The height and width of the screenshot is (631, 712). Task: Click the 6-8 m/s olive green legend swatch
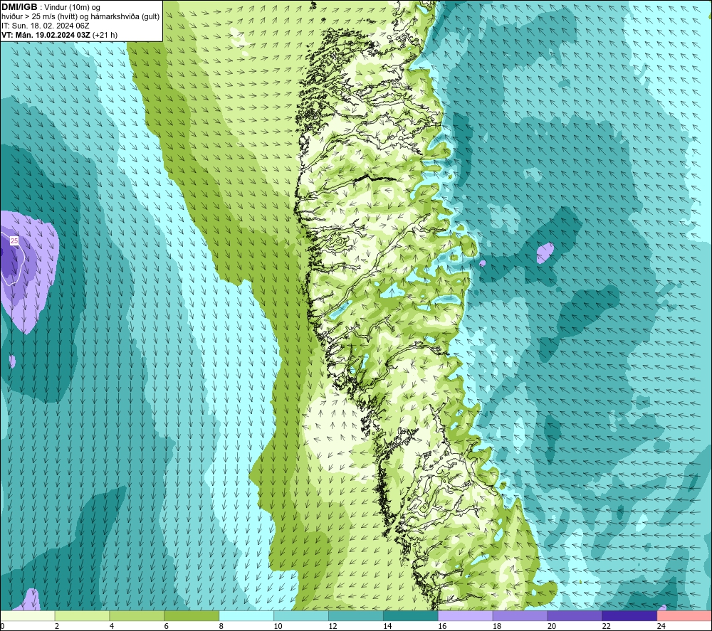[192, 615]
